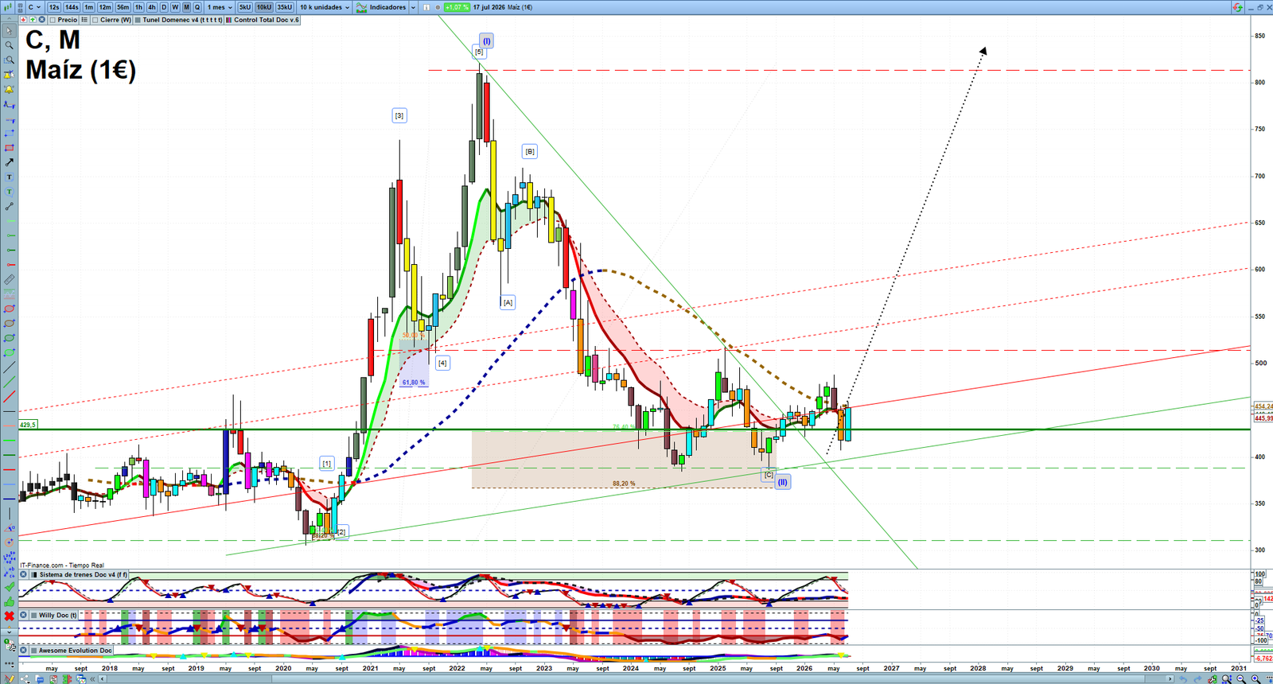Close the Awesome Evolution Doc panel
1273x684 pixels.
pos(23,650)
